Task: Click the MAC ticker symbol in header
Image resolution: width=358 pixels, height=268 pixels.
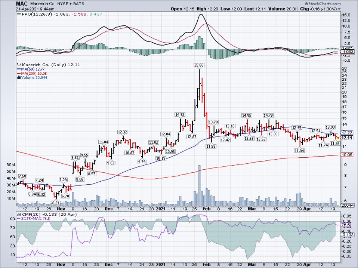Action: tap(22, 4)
